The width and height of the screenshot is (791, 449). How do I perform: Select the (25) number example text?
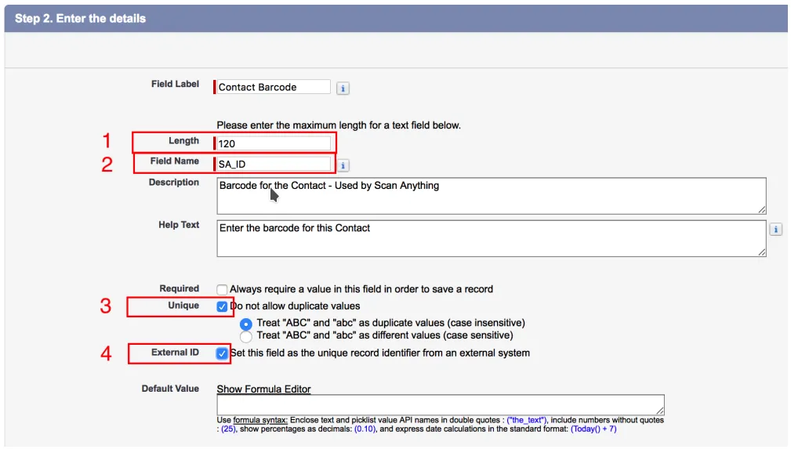tap(228, 429)
